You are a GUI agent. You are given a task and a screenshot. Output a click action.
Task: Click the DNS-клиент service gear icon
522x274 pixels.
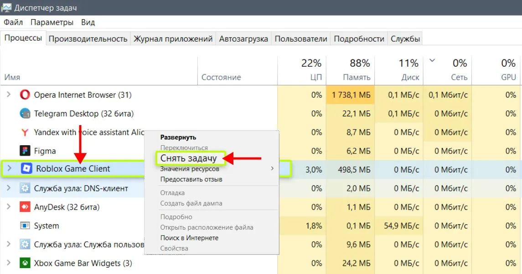click(25, 188)
